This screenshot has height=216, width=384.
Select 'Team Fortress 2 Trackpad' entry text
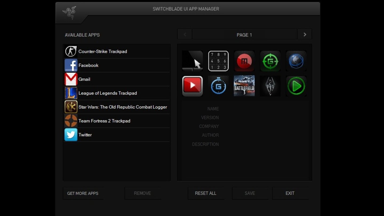pyautogui.click(x=104, y=121)
